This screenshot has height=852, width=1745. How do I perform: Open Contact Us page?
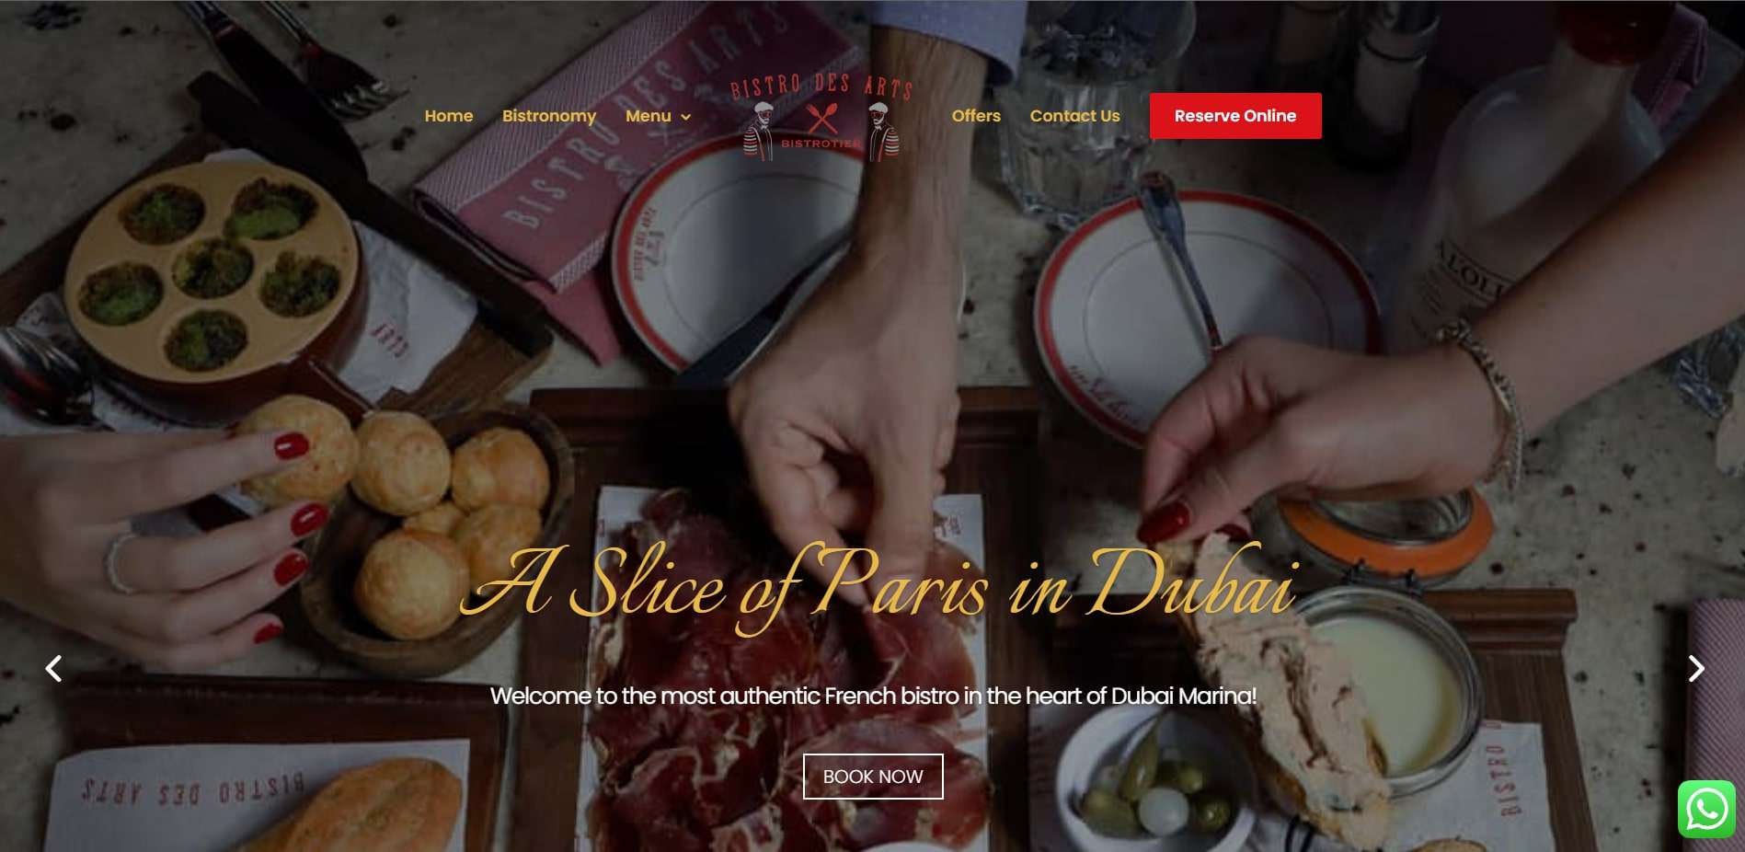[x=1074, y=116]
